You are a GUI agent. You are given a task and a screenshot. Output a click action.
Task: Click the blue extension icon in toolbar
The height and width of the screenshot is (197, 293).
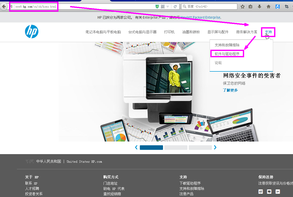(278, 7)
